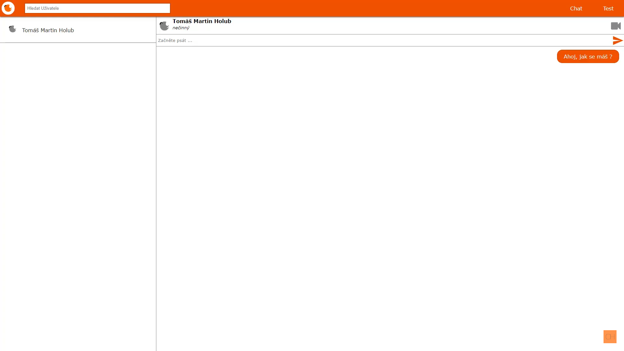Viewport: 624px width, 351px height.
Task: Click the horizontal line below the contact row
Action: 78,43
